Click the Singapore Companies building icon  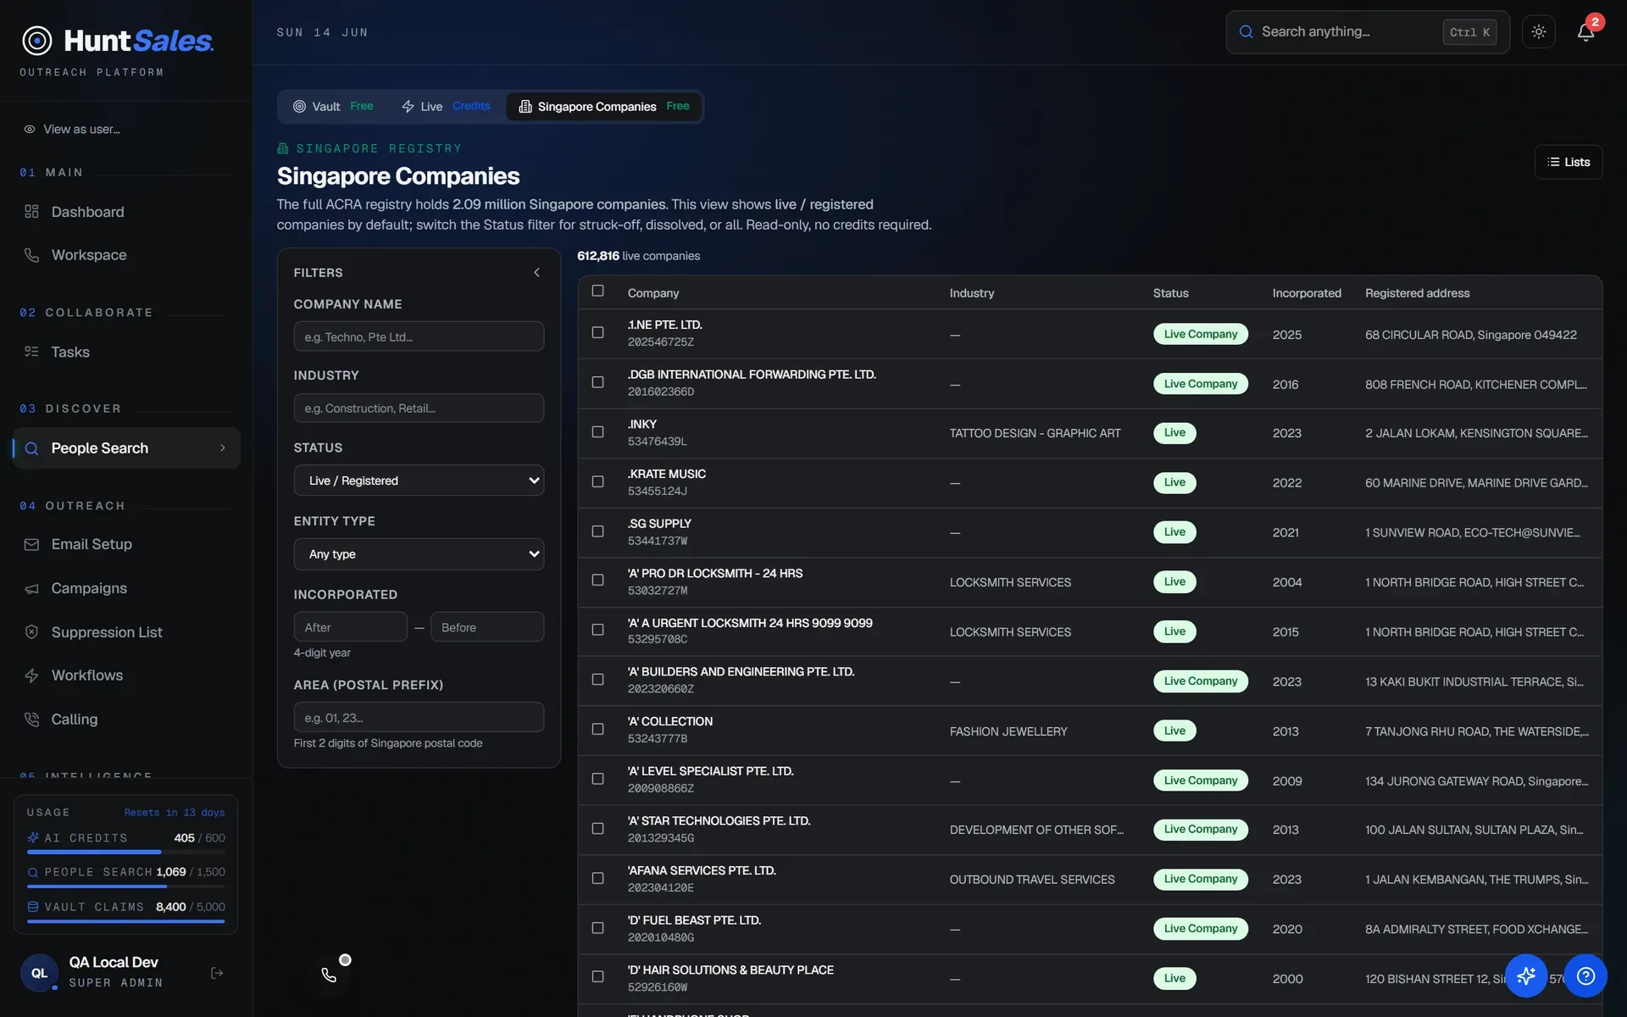click(525, 107)
